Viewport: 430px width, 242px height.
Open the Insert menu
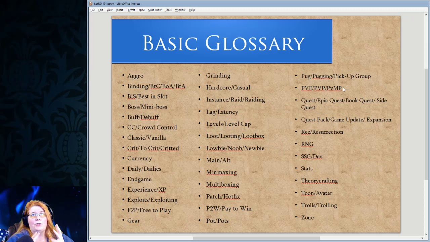point(119,10)
